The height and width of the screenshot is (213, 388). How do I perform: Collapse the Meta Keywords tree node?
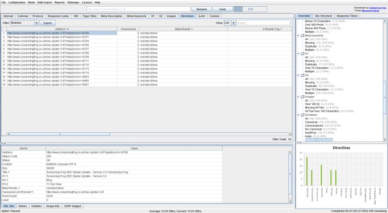[x=299, y=36]
